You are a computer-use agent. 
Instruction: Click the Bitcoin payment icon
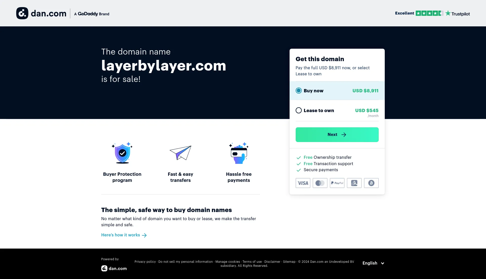tap(371, 183)
